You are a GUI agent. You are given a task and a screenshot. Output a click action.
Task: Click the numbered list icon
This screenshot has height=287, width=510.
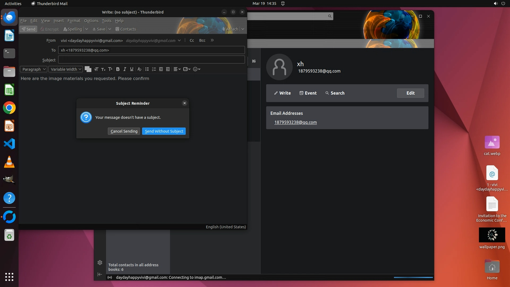pyautogui.click(x=154, y=69)
